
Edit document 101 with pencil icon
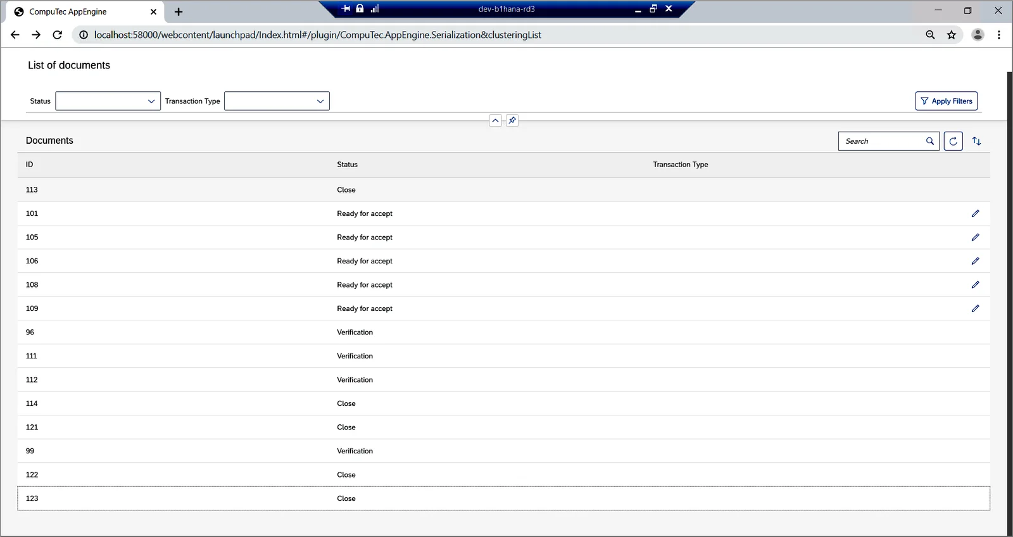[975, 213]
